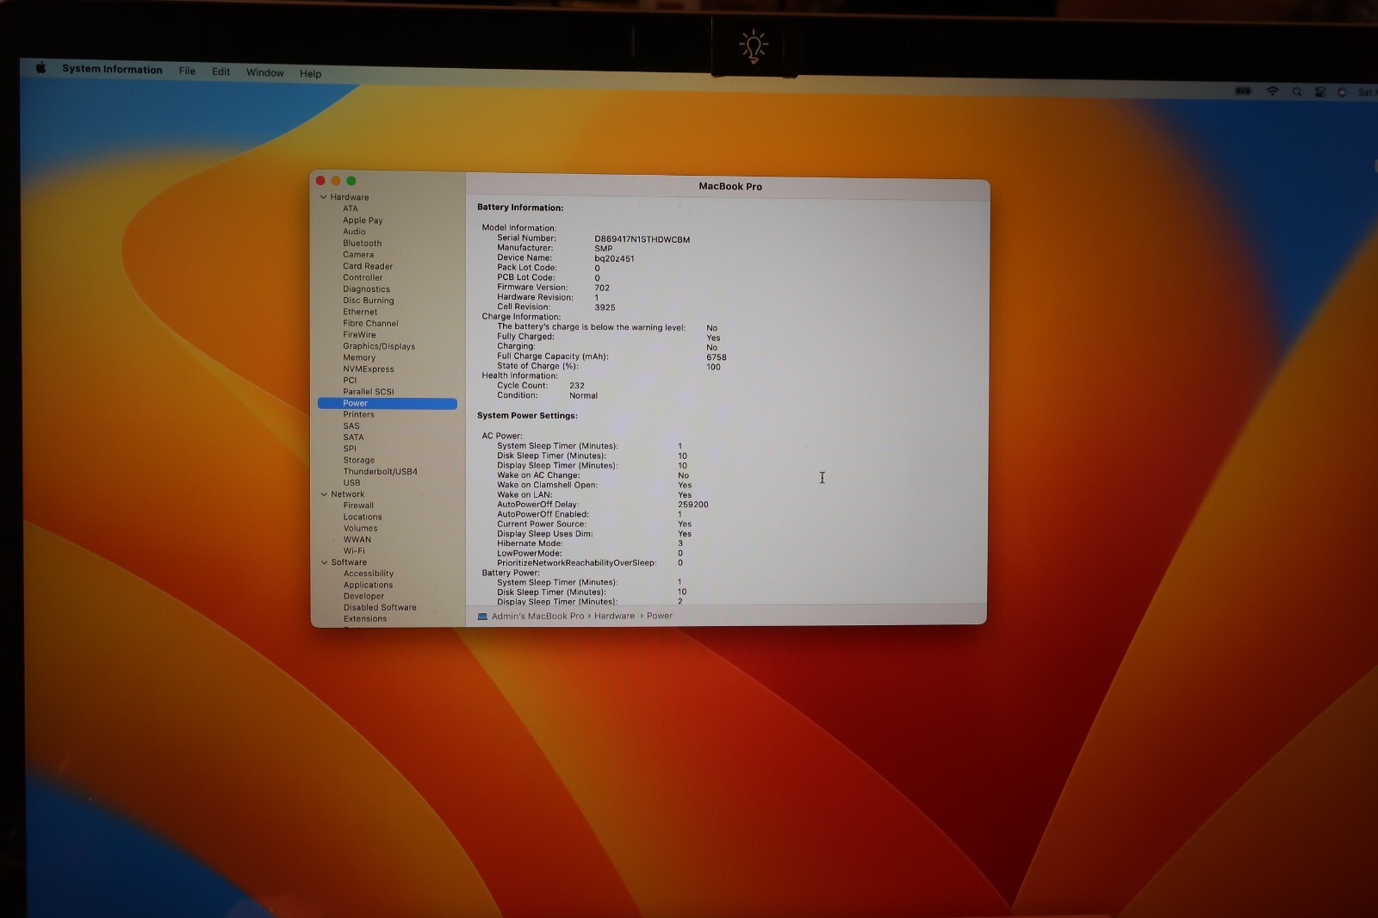Select Diagnostics in the sidebar
This screenshot has width=1378, height=918.
point(366,289)
